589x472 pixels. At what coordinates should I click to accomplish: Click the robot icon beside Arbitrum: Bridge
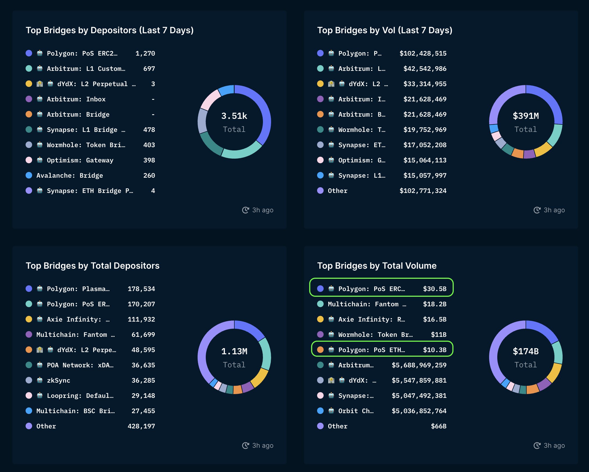(x=40, y=114)
